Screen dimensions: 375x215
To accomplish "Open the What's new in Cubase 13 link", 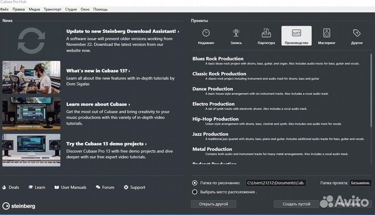I will tap(98, 71).
